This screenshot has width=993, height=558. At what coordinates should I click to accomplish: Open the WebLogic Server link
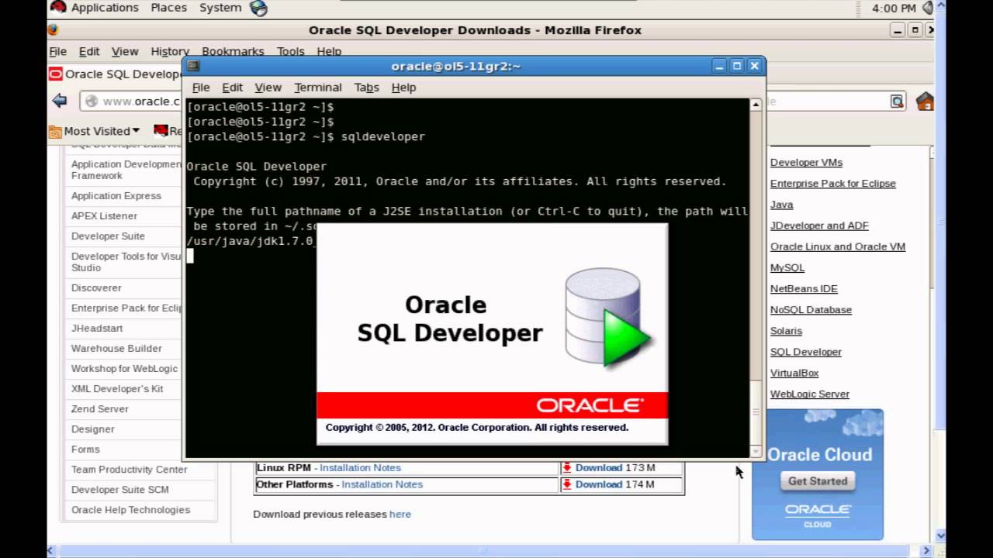click(809, 394)
